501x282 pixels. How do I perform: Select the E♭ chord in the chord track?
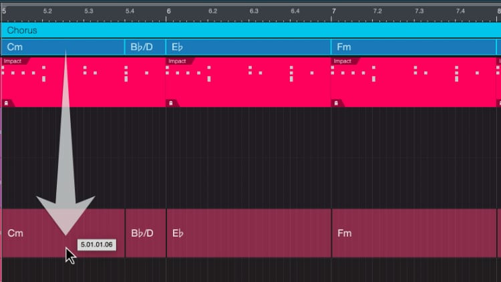[x=248, y=47]
